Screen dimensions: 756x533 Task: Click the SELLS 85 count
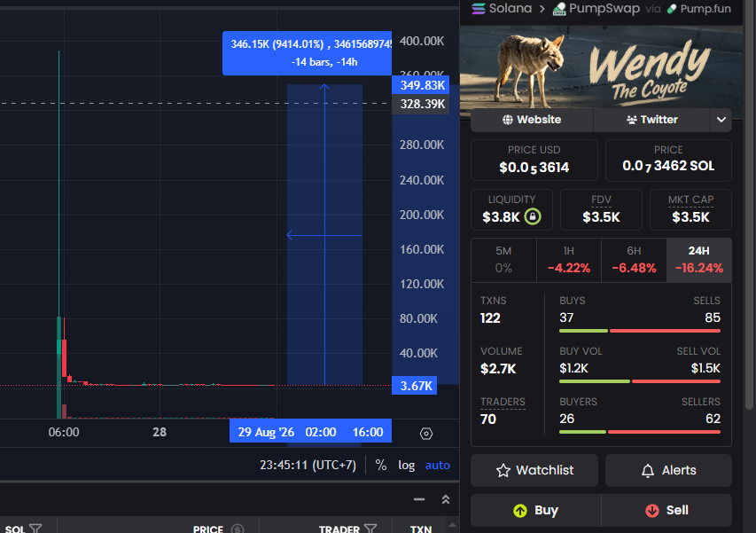pos(712,317)
